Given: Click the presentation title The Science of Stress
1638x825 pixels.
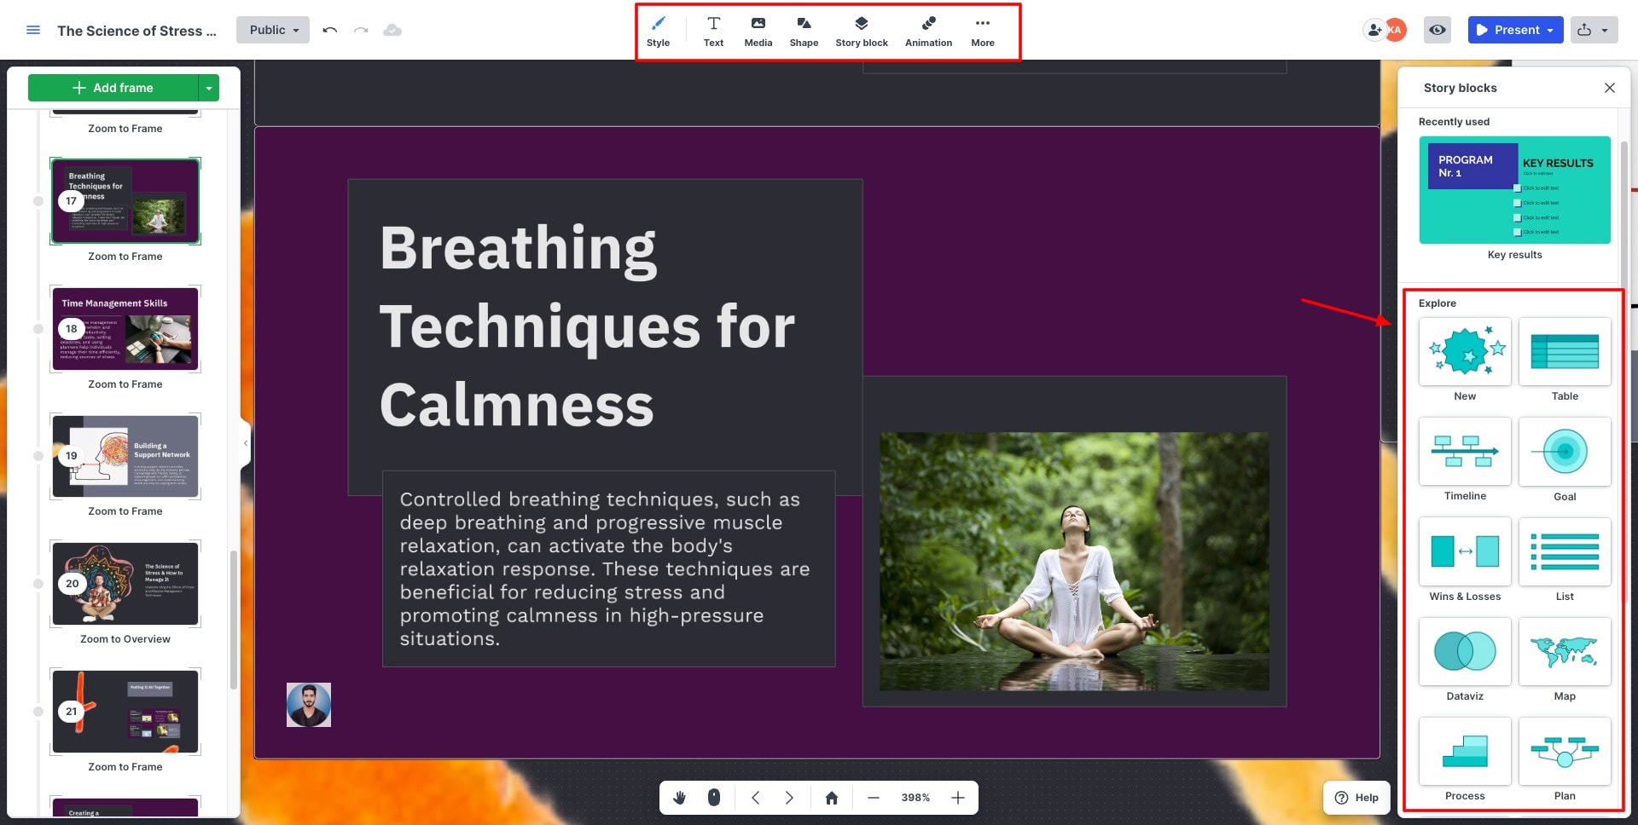Looking at the screenshot, I should (136, 31).
